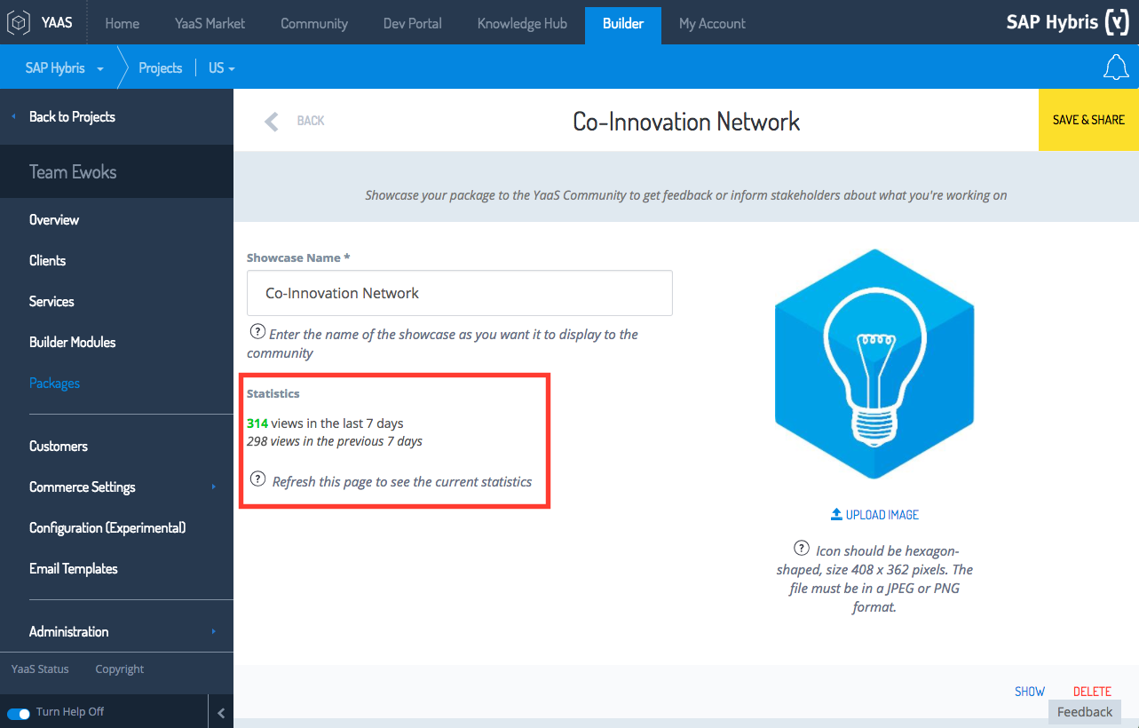Click the lightbulb hexagon showcase image
The height and width of the screenshot is (728, 1139).
(x=874, y=364)
